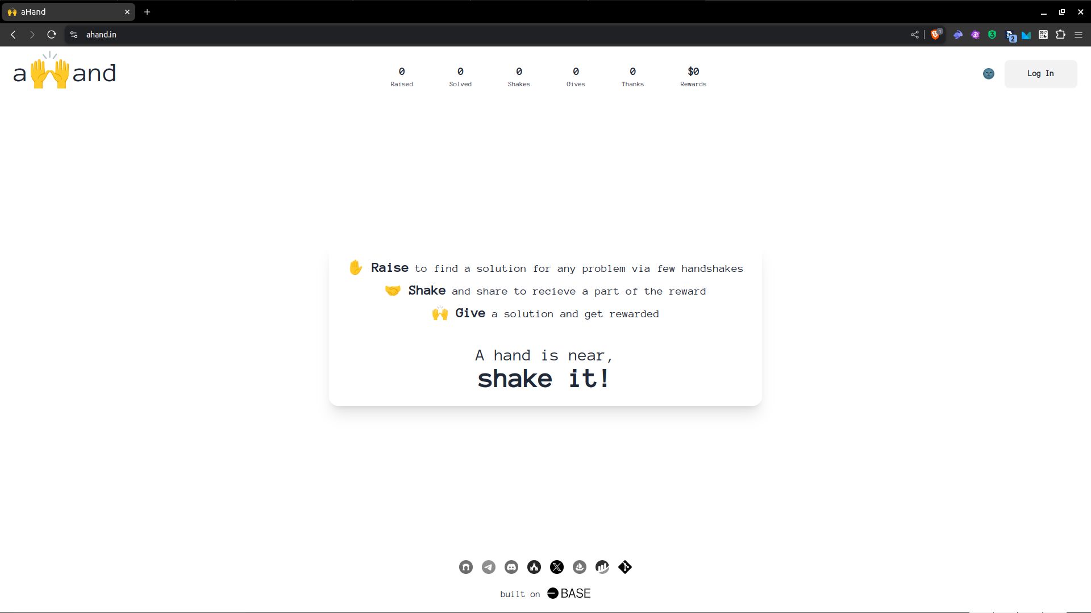Expand the Solved dropdown counter
This screenshot has height=613, width=1091.
pos(460,75)
